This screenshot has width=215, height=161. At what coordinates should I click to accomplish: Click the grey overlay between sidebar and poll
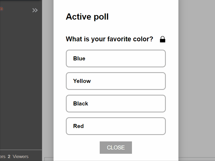(x=48, y=80)
